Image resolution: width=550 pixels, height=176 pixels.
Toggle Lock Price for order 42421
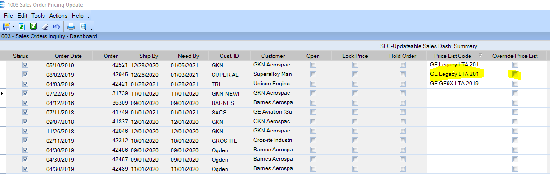[355, 84]
